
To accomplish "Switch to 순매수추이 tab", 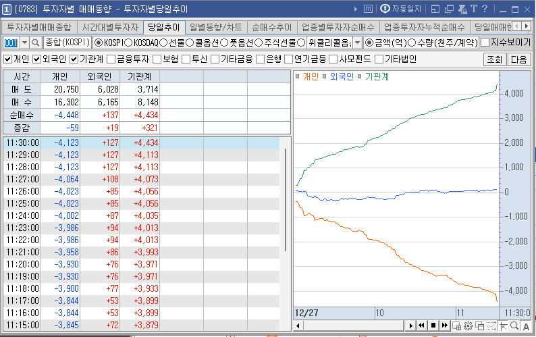I will (x=272, y=27).
